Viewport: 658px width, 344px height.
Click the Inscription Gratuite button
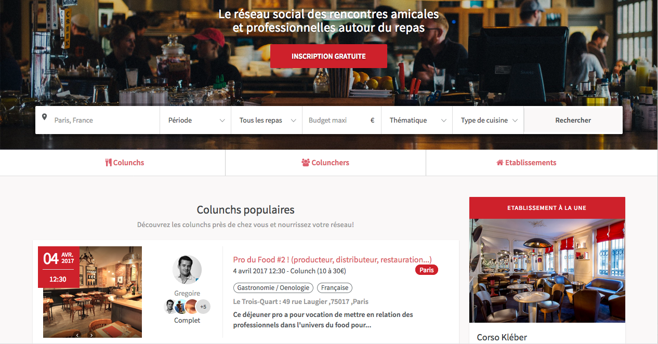328,56
